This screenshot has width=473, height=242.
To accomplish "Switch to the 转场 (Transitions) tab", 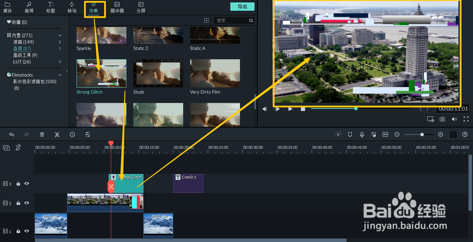I will [72, 8].
